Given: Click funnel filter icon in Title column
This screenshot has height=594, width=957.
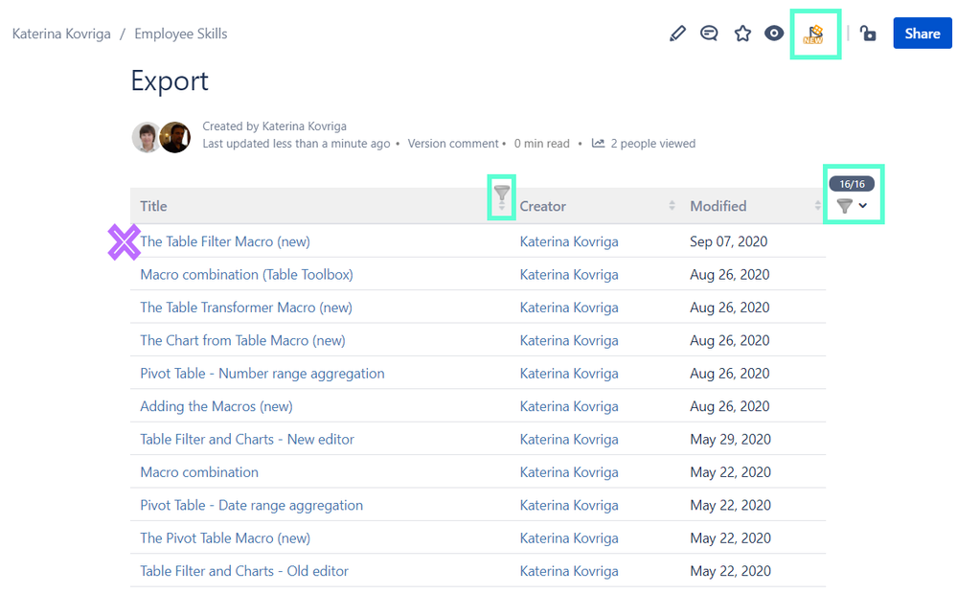Looking at the screenshot, I should [502, 194].
